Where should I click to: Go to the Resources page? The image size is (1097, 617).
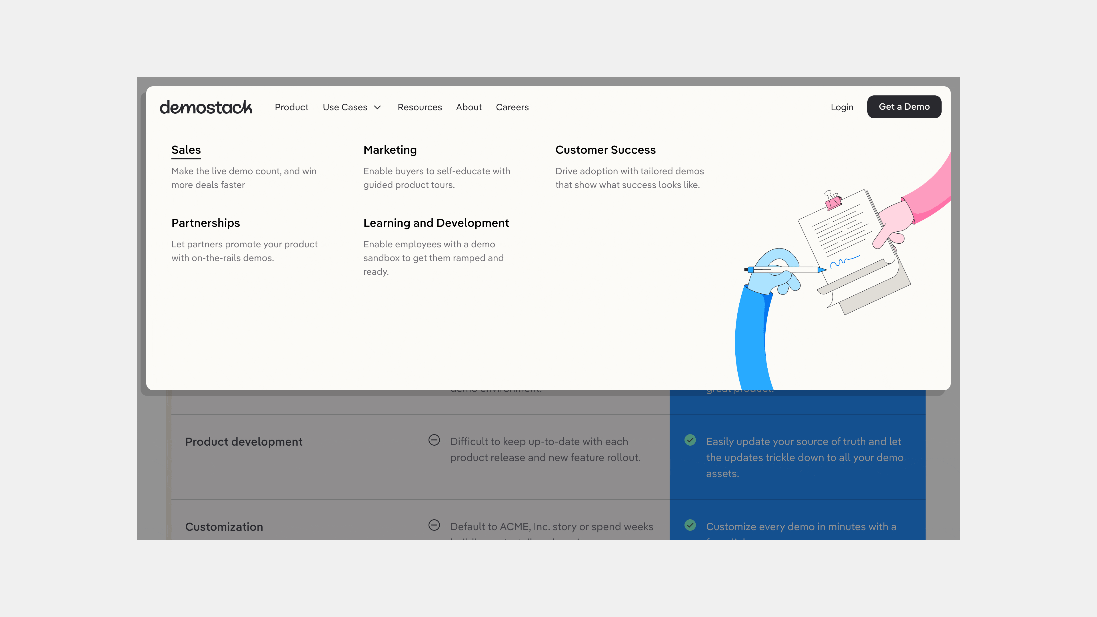click(419, 107)
